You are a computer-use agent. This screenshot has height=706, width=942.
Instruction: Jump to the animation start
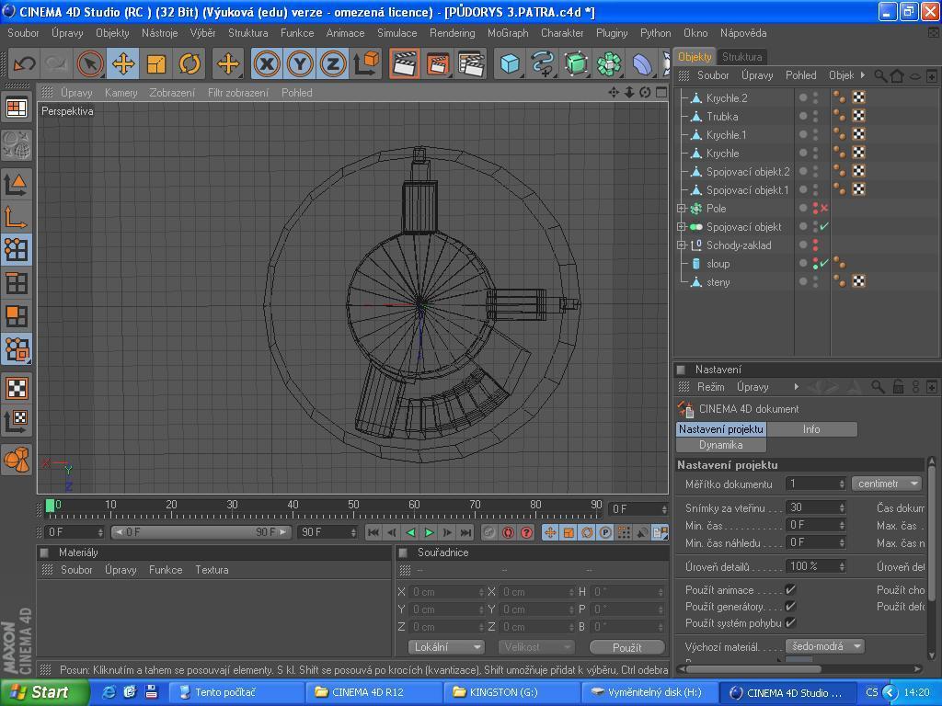373,532
